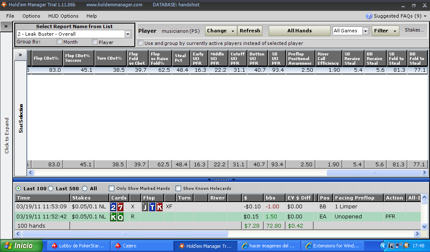Click the Refresh button
The width and height of the screenshot is (430, 252).
(250, 31)
